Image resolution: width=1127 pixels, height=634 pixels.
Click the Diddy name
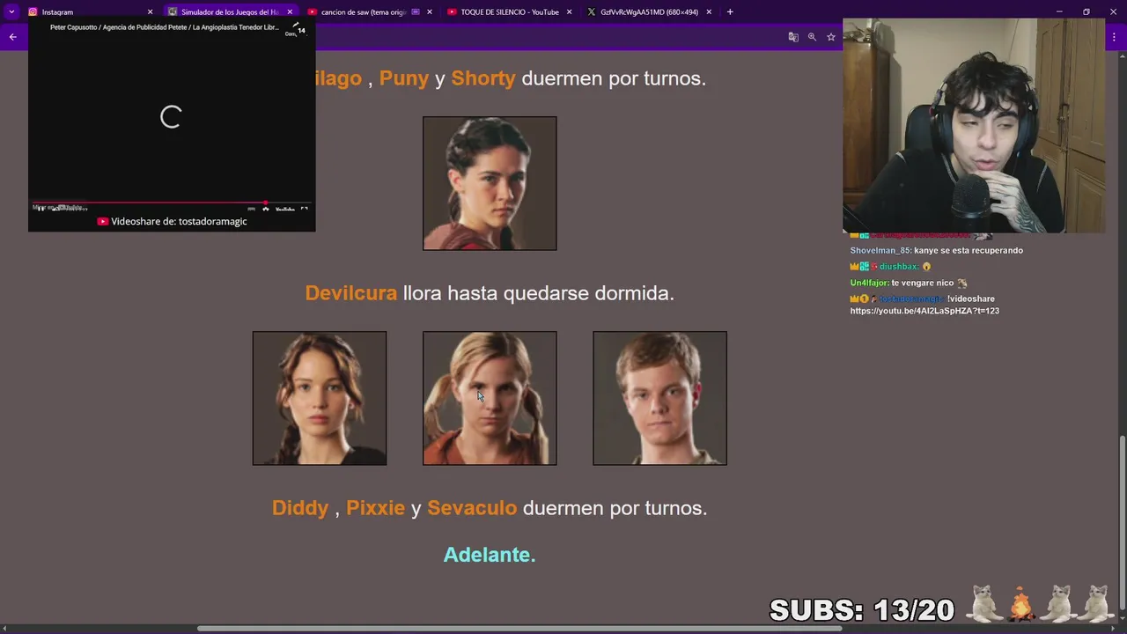(x=300, y=508)
